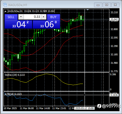Screen dimensions: 122x114
Task: Click the XAGUSDe,H1 OHLC header text
Action: click(x=31, y=11)
